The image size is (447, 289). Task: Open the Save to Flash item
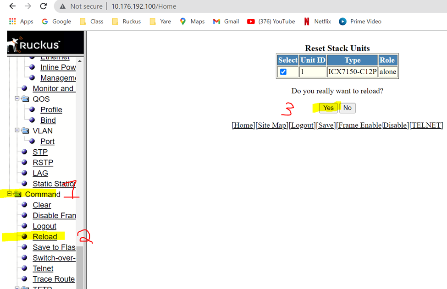pos(54,247)
